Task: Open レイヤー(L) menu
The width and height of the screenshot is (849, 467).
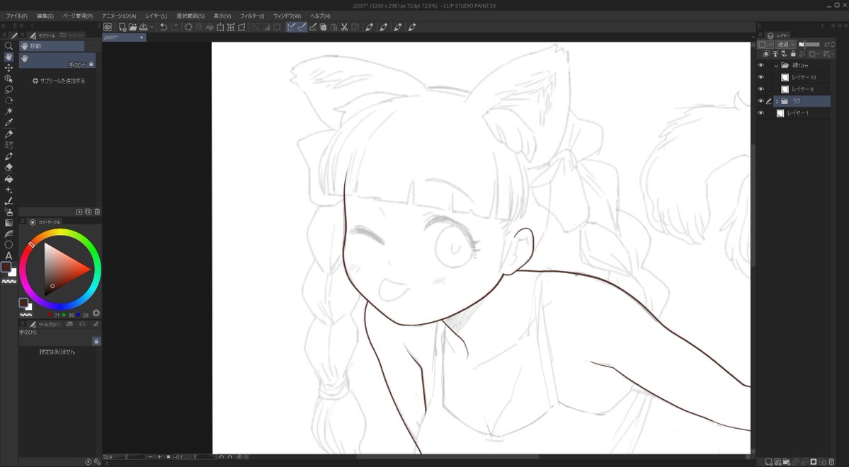Action: pos(156,16)
